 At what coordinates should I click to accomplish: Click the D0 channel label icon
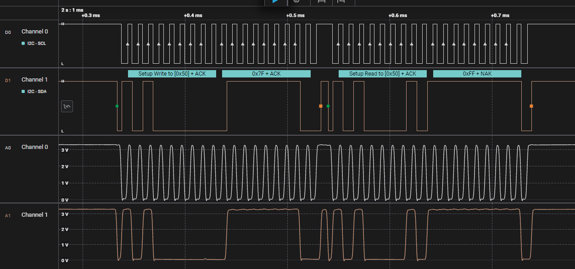(7, 32)
